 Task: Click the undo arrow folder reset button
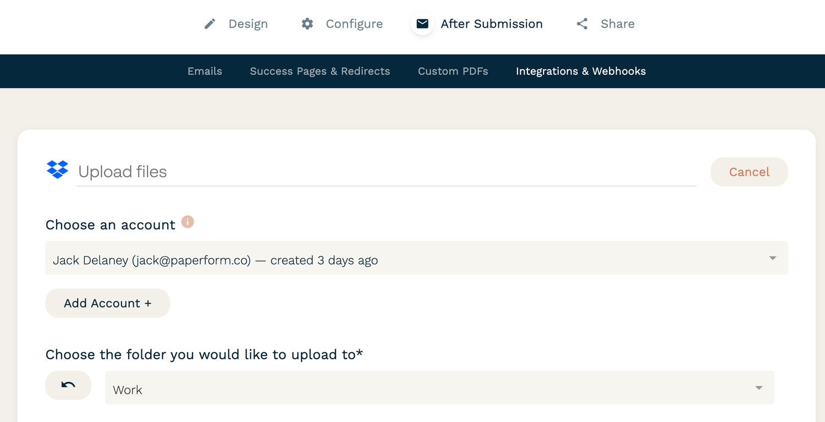(x=68, y=385)
